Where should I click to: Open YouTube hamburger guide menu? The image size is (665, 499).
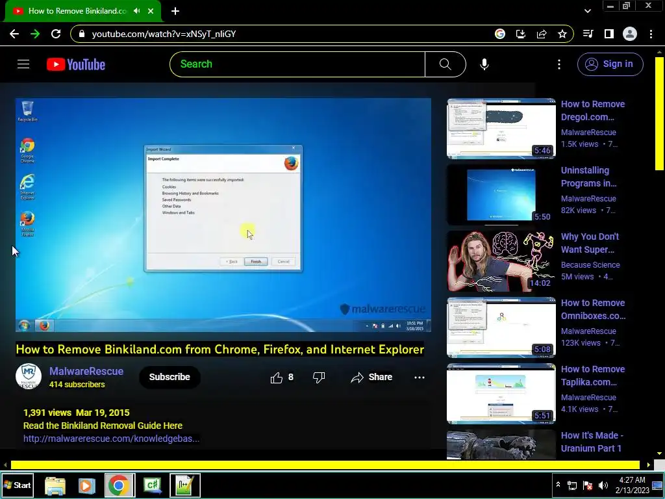coord(23,64)
